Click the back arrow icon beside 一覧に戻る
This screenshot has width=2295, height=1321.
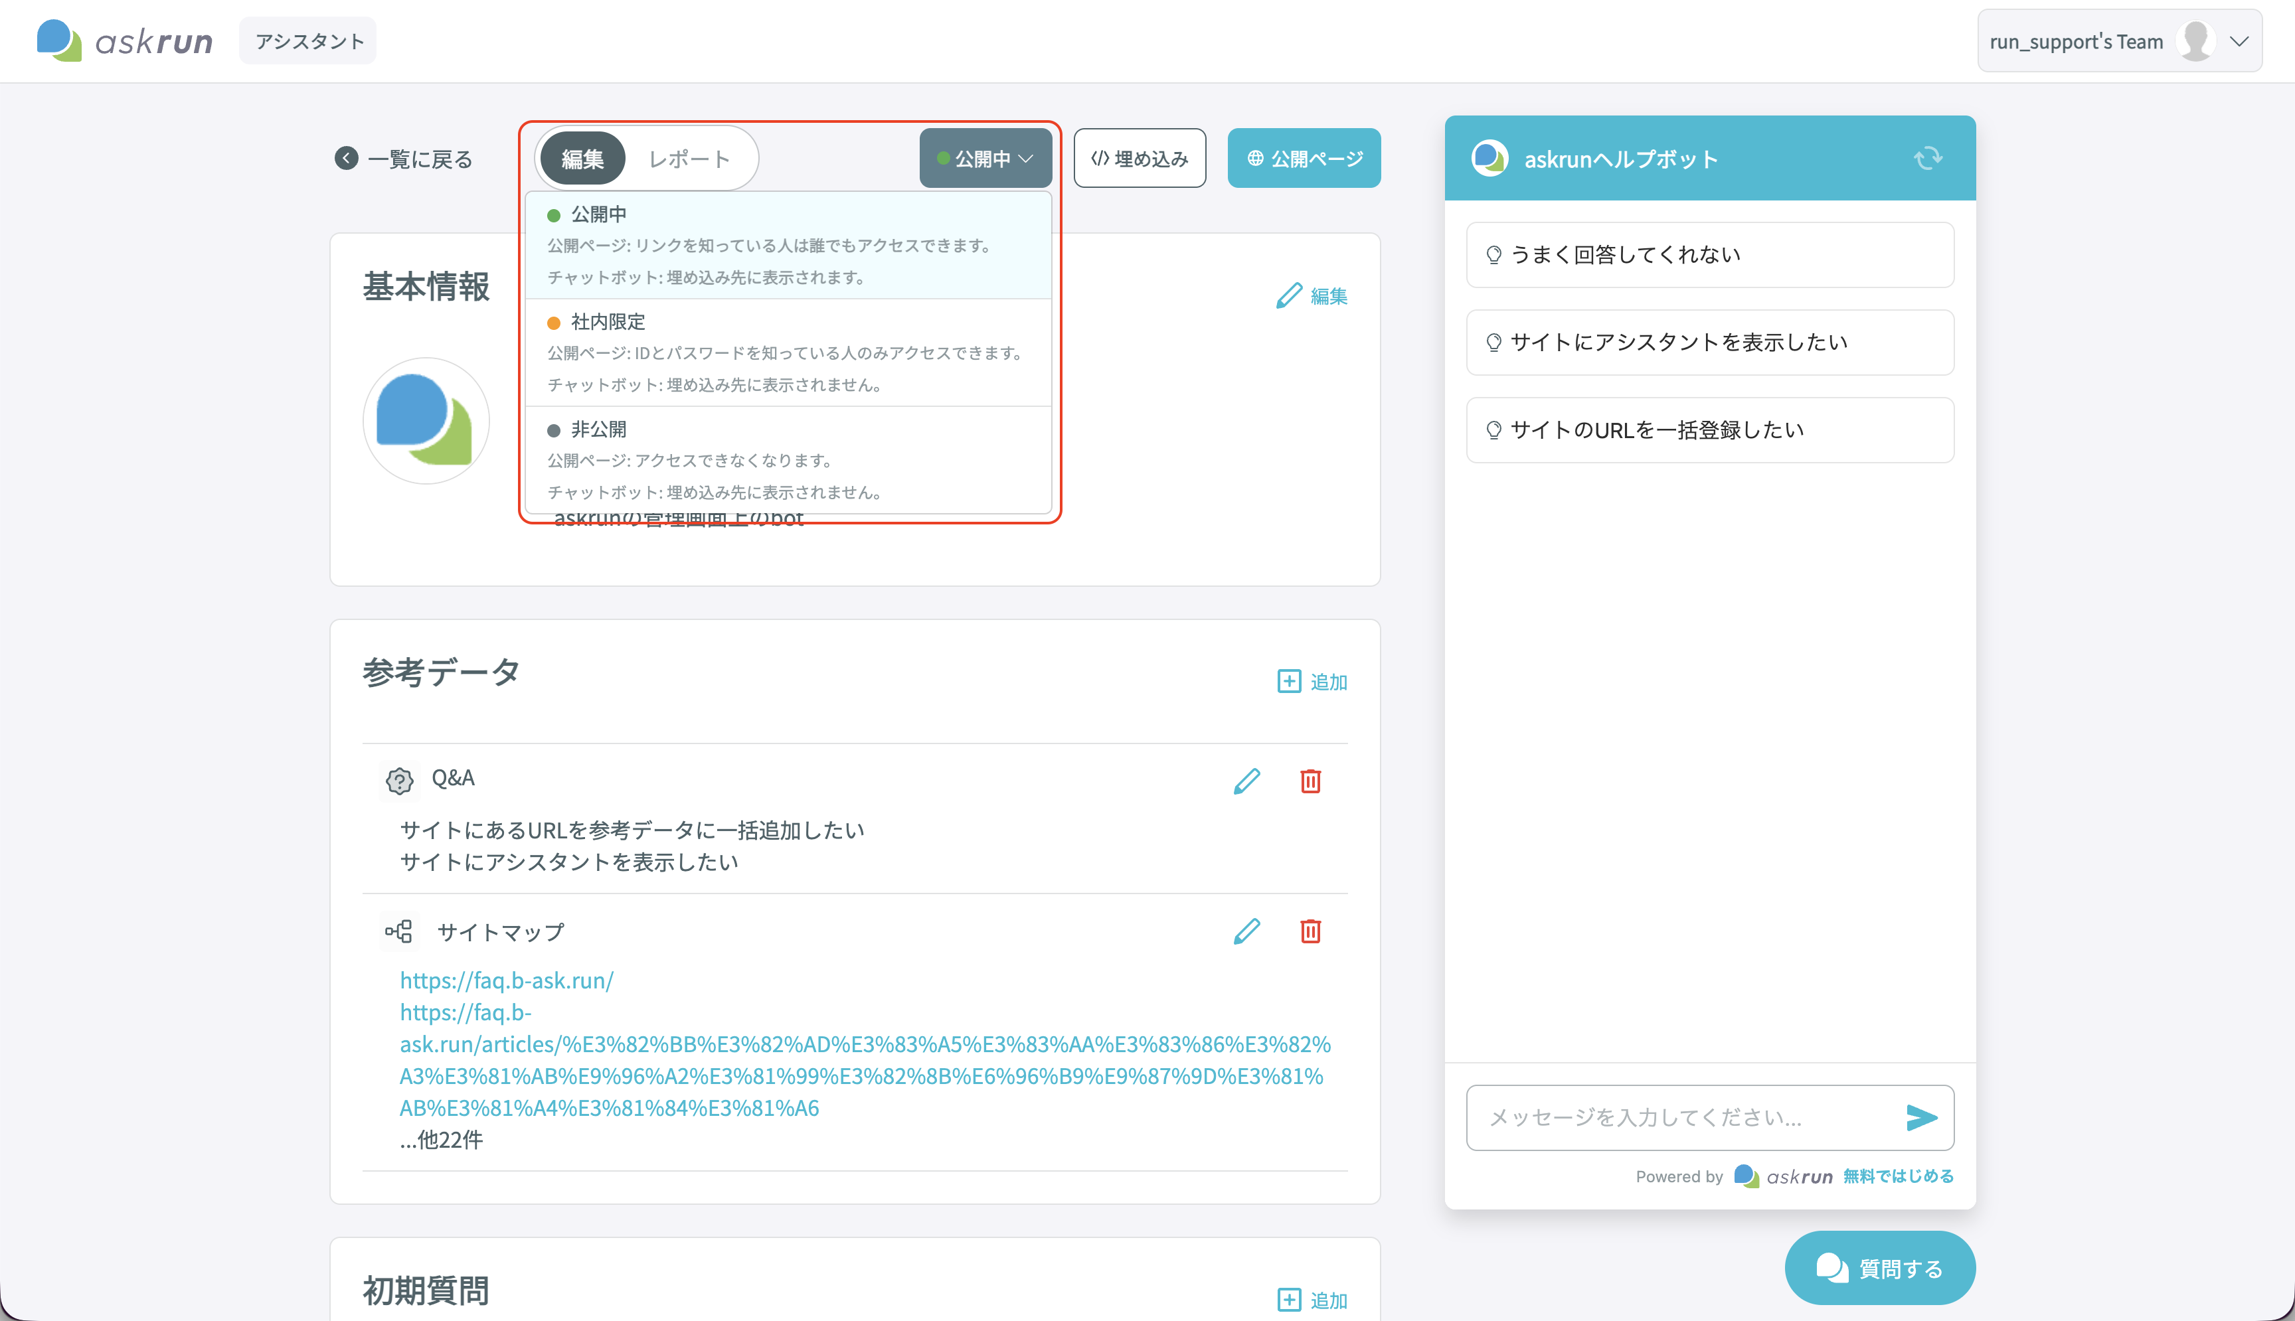346,159
